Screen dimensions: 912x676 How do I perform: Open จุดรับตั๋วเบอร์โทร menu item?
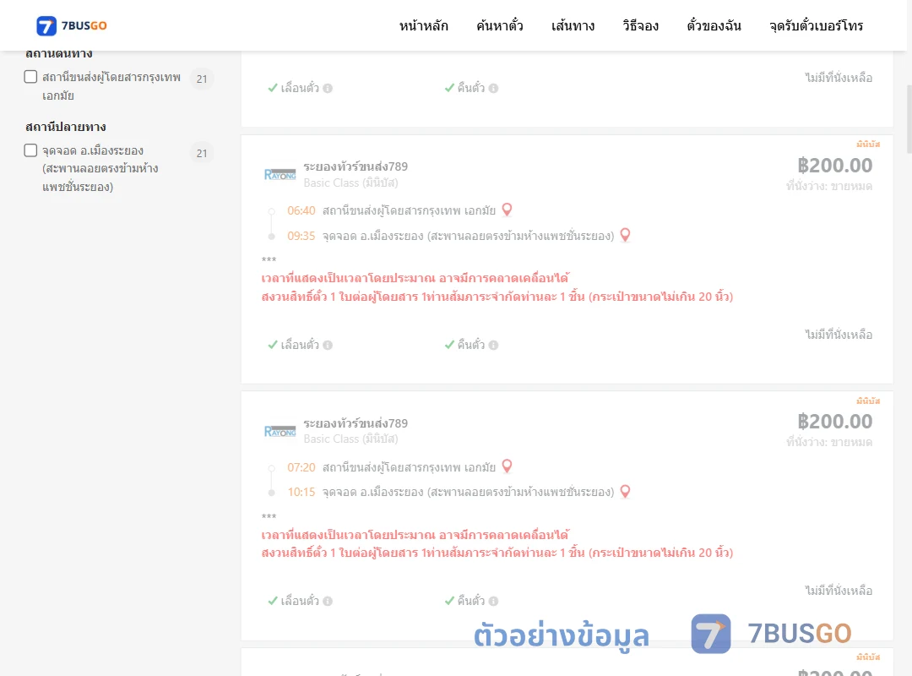816,25
